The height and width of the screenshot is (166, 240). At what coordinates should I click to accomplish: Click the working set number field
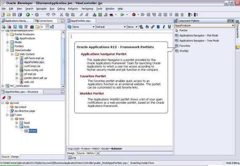click(43, 27)
